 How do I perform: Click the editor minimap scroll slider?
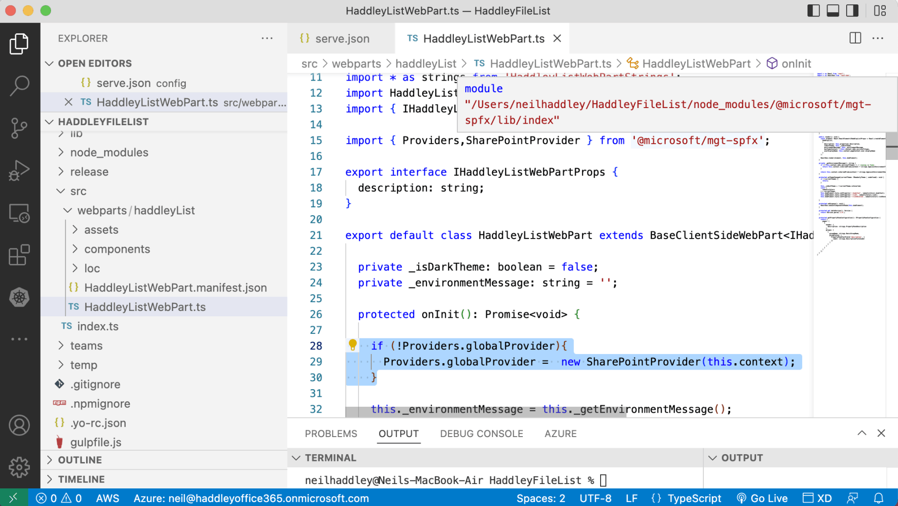click(x=891, y=152)
